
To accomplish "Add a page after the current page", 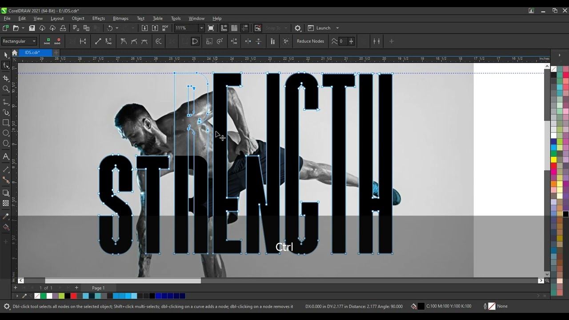I will pyautogui.click(x=76, y=288).
